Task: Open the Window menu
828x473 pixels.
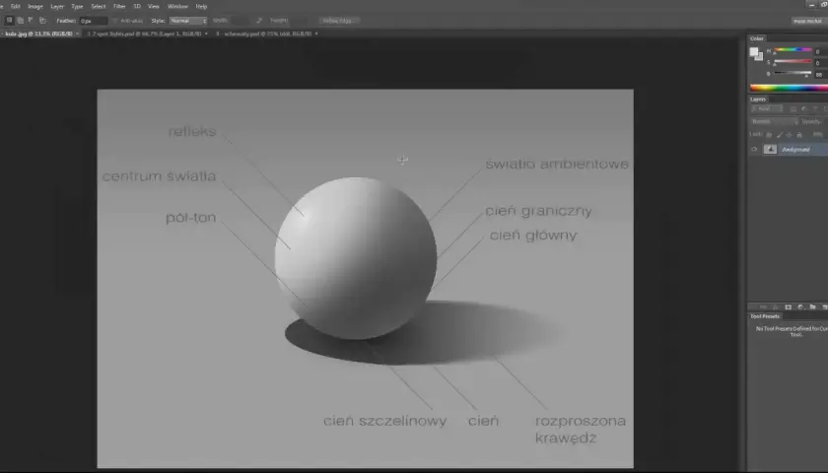Action: click(177, 6)
